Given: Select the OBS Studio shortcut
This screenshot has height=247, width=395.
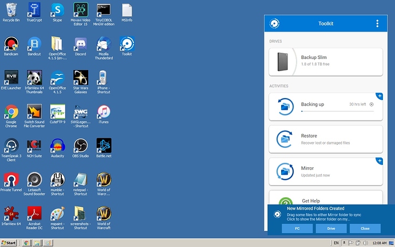Looking at the screenshot, I should tap(81, 148).
